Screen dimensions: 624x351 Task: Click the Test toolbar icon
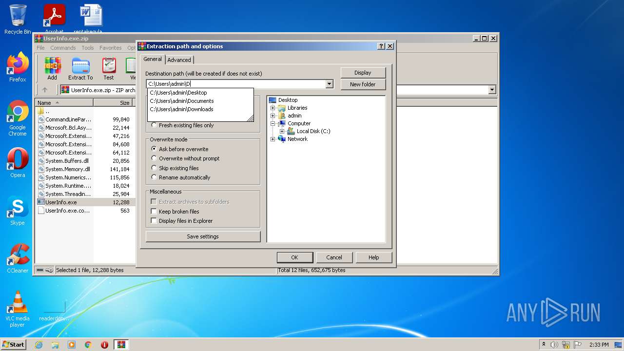(x=109, y=68)
